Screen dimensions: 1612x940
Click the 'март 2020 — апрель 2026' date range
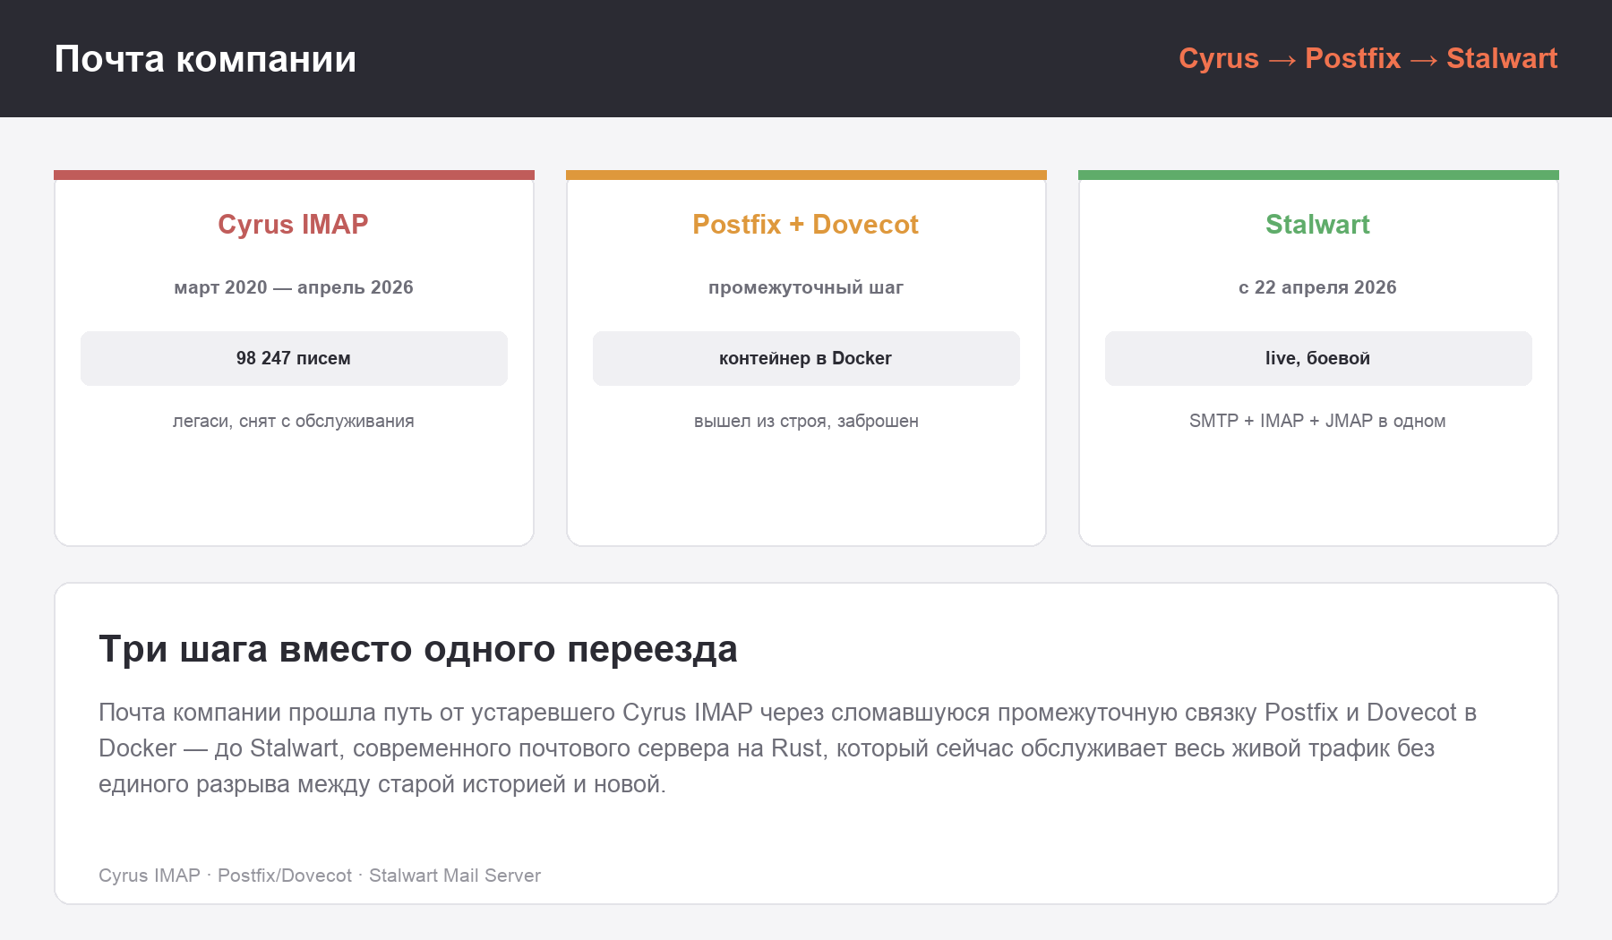[x=294, y=287]
